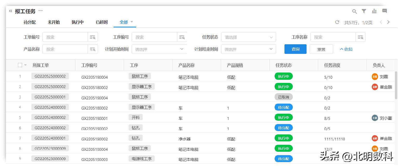Open the 计划开始时间 date dropdown
Image resolution: width=398 pixels, height=166 pixels.
point(159,49)
